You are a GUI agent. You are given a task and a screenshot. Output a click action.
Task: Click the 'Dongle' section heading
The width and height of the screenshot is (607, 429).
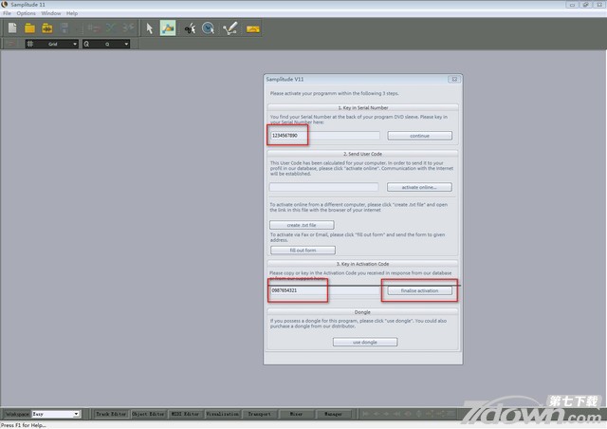tap(362, 312)
